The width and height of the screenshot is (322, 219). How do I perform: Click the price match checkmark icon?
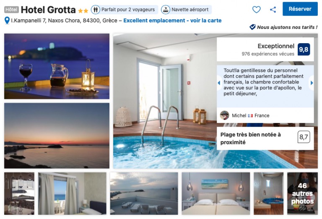pos(252,27)
